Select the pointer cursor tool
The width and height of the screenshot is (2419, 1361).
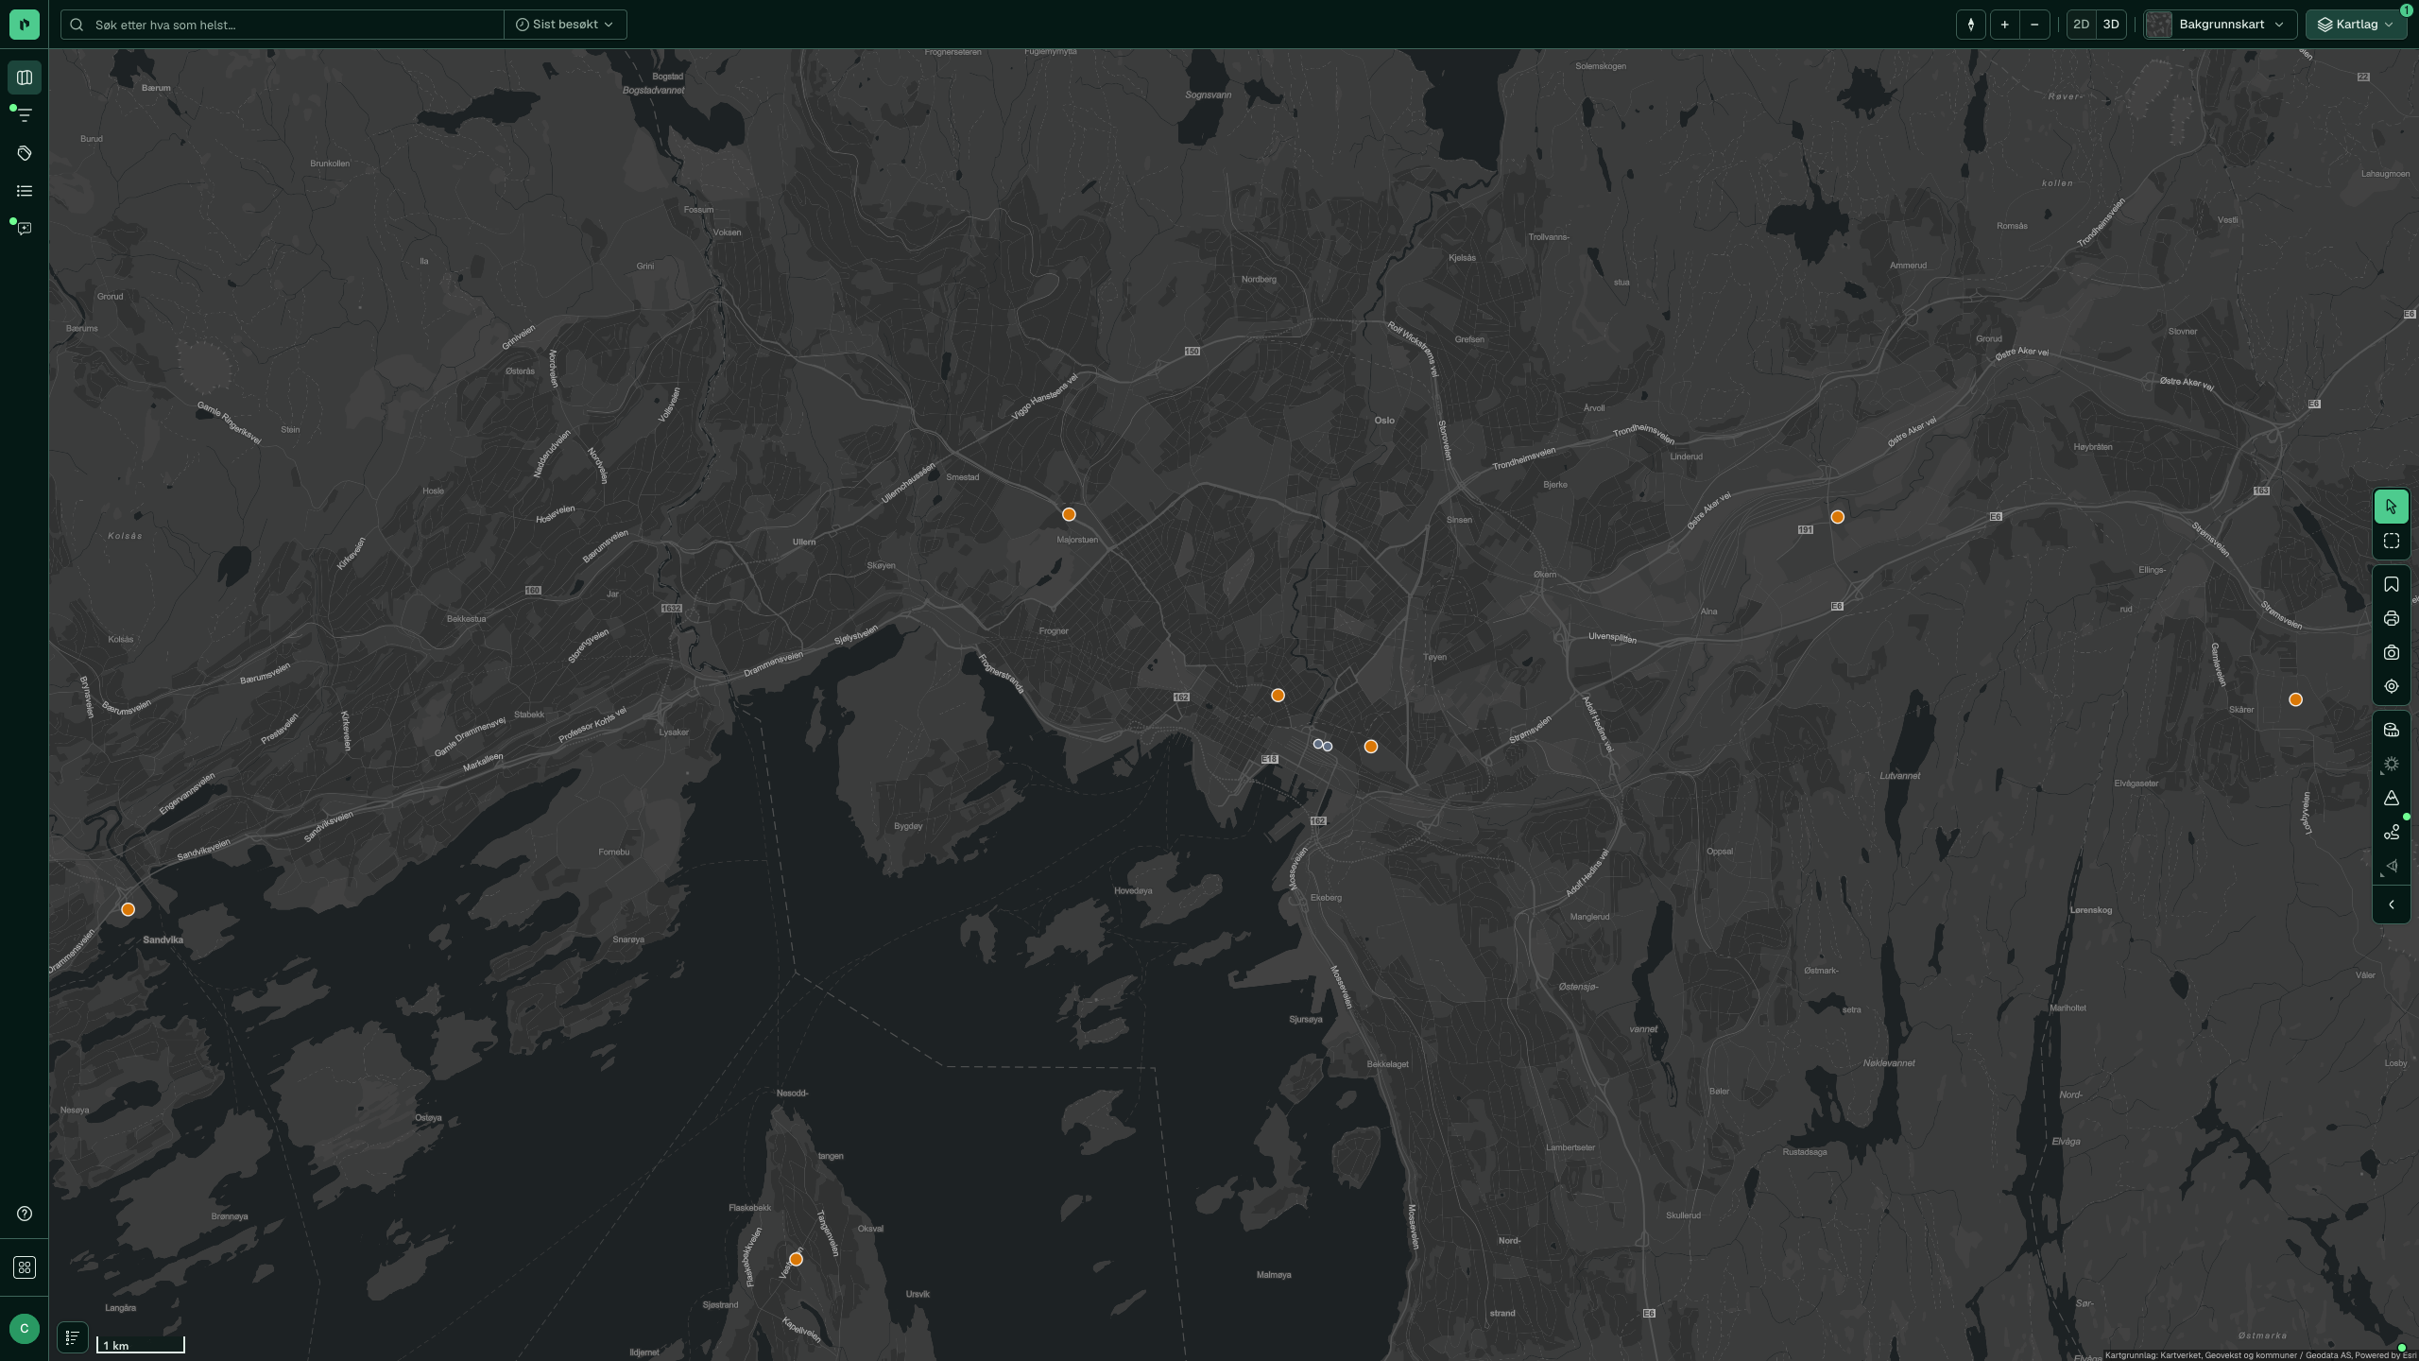(x=2392, y=507)
